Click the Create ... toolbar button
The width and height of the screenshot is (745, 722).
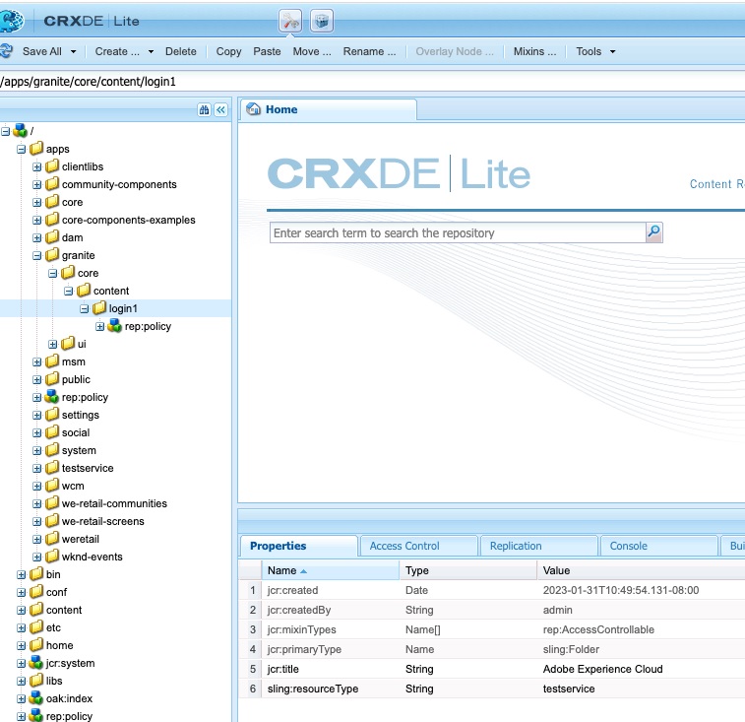(x=117, y=51)
